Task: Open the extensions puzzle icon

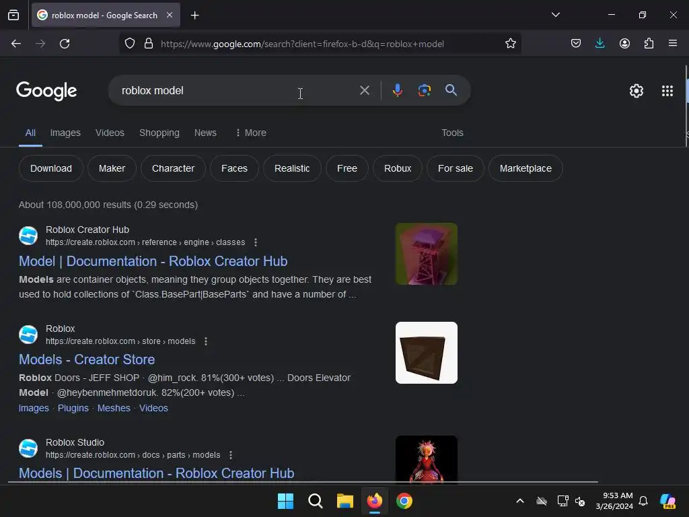Action: point(649,44)
